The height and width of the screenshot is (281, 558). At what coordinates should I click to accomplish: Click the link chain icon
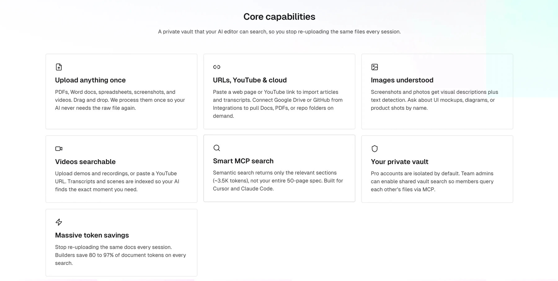point(217,67)
